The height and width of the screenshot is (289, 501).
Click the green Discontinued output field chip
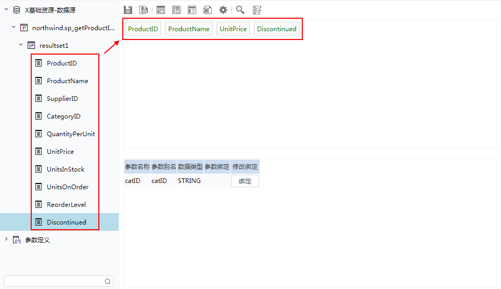click(277, 29)
